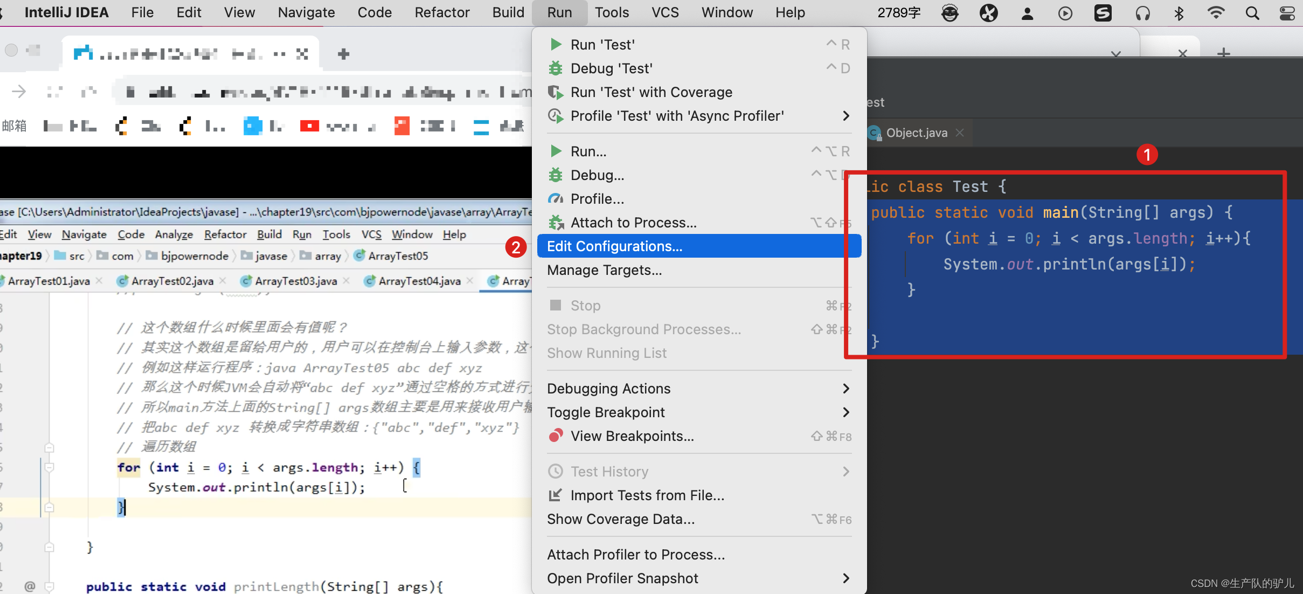Viewport: 1303px width, 594px height.
Task: Click Run 'Test' with Coverage shield icon
Action: coord(556,92)
